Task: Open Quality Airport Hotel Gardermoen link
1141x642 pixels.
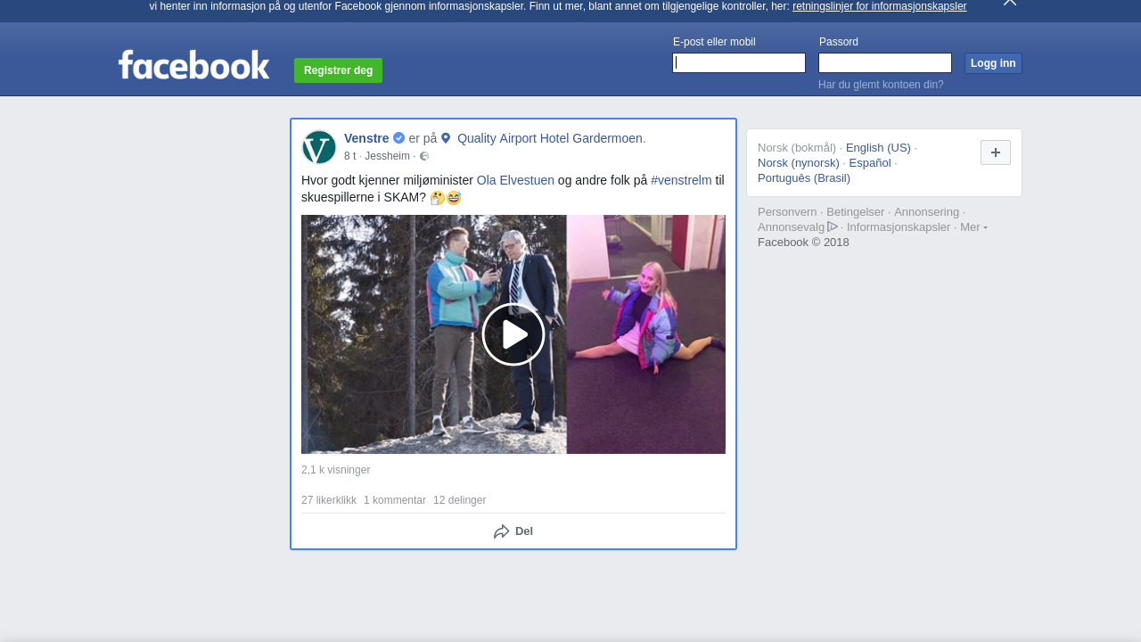Action: click(550, 138)
